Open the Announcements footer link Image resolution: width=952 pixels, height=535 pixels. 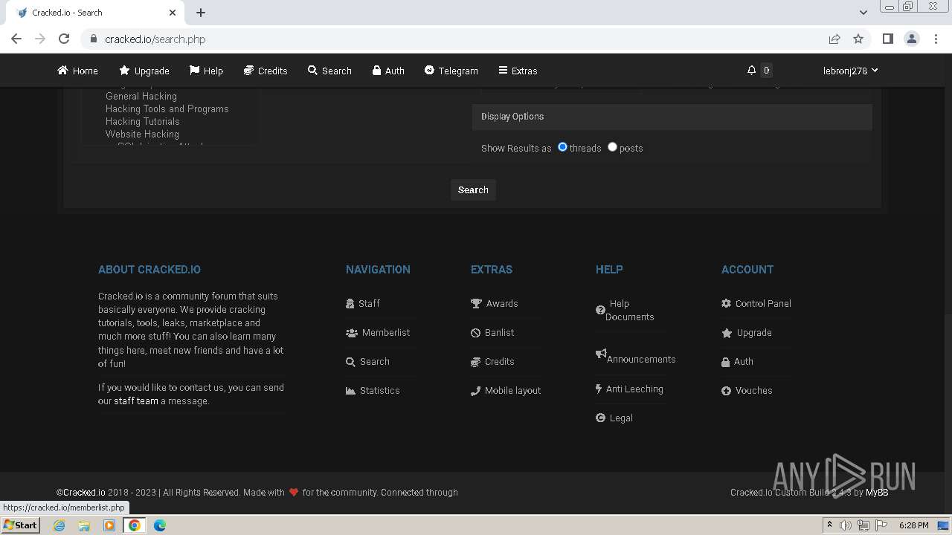click(636, 357)
